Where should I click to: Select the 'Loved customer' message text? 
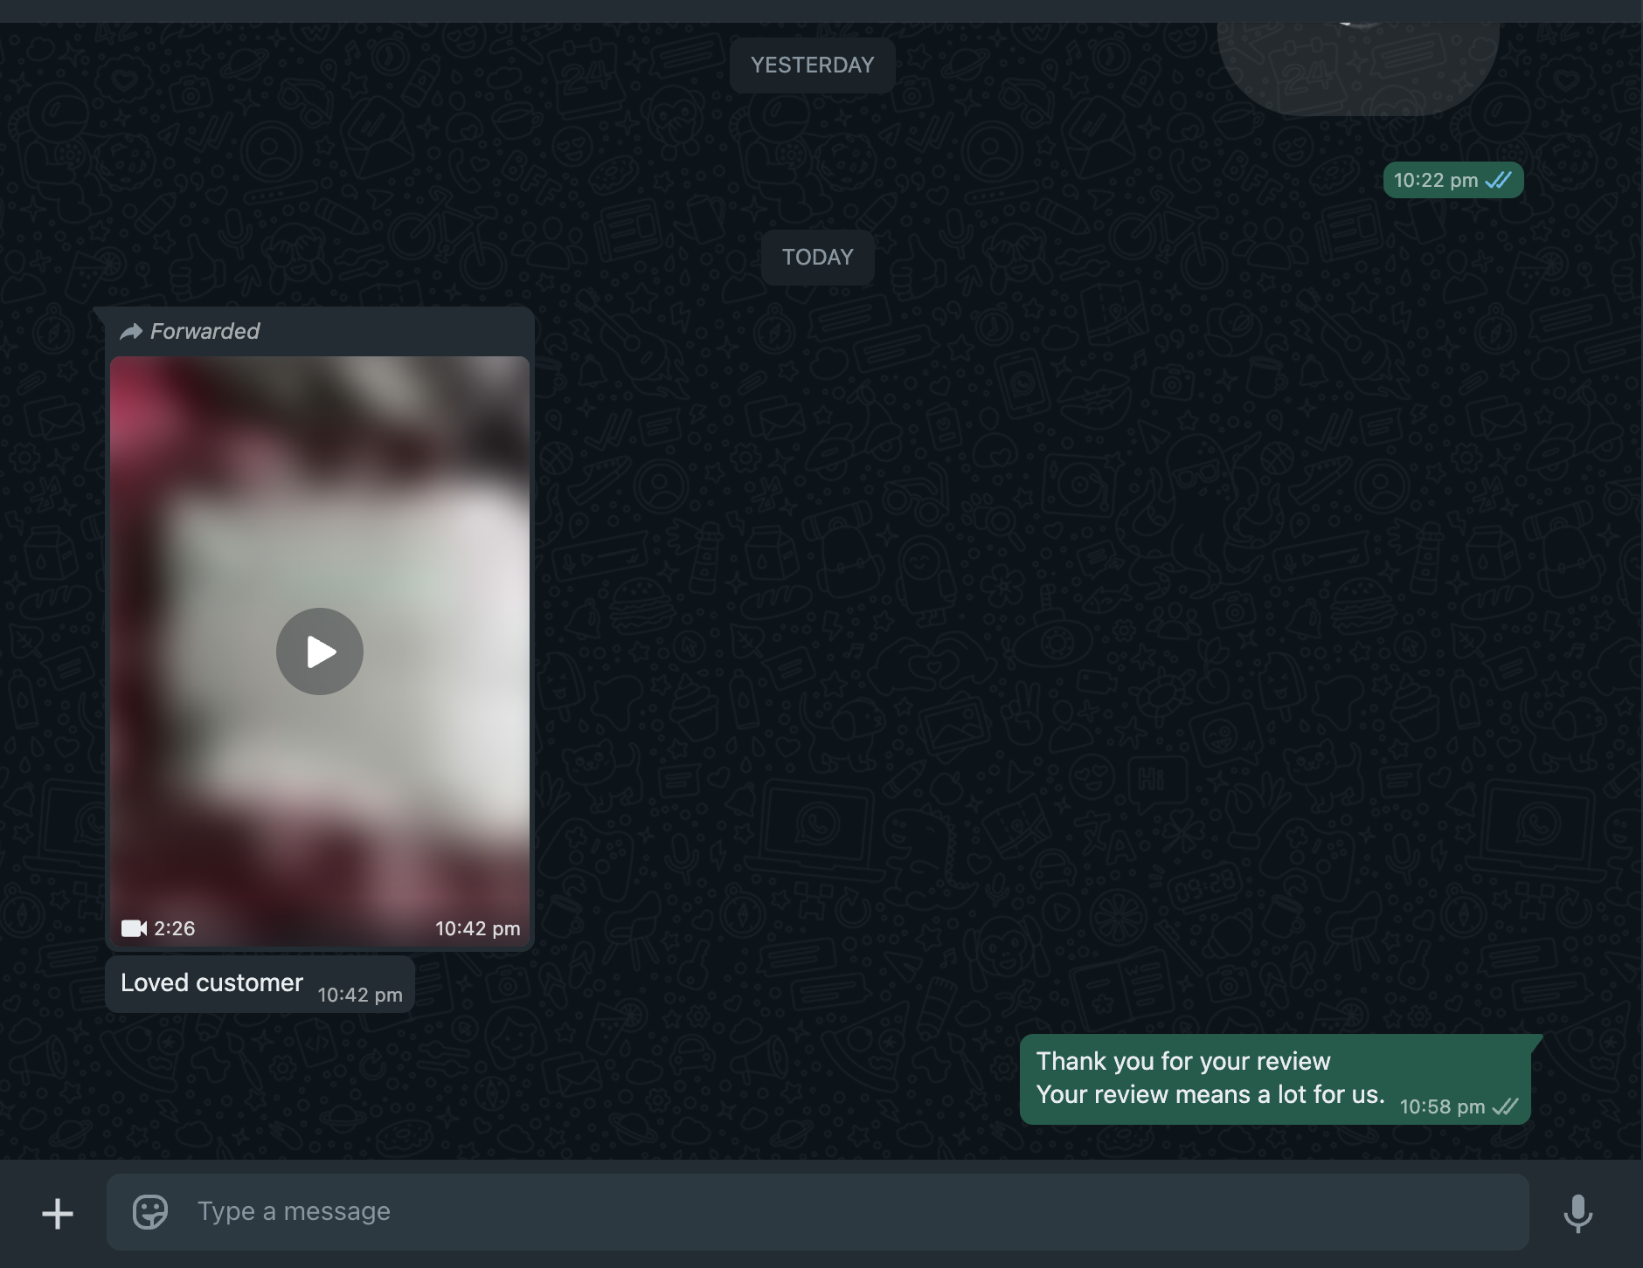[211, 983]
